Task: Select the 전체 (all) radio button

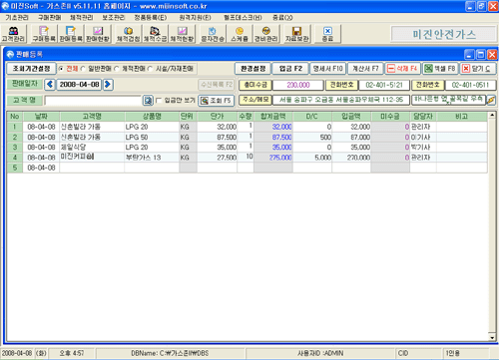Action: tap(61, 69)
